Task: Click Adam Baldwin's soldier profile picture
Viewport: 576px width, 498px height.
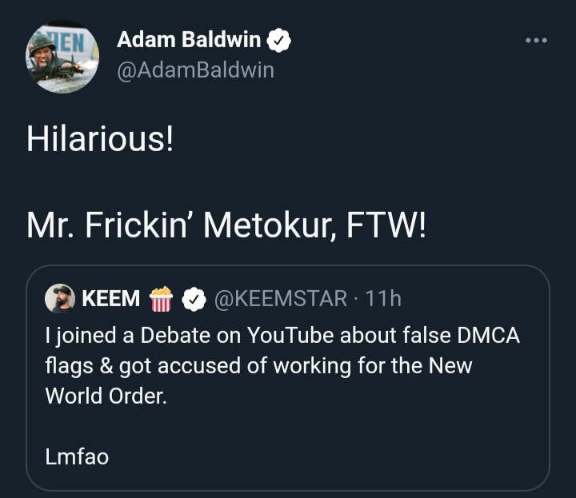Action: (x=62, y=57)
